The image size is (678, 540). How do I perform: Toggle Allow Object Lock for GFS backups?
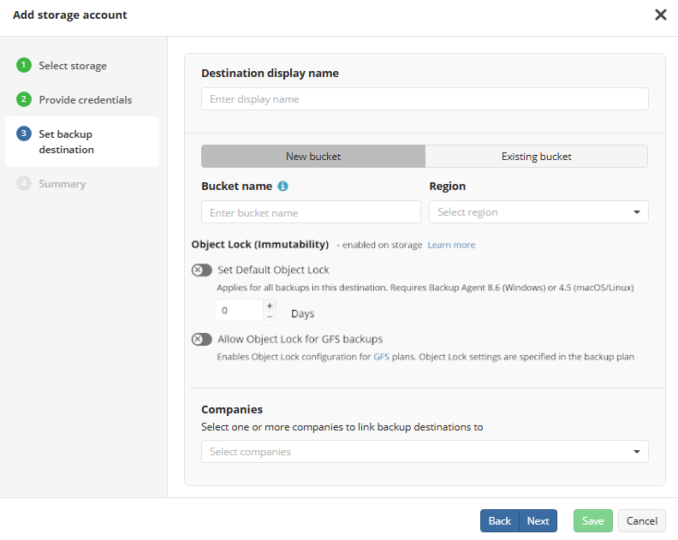pos(202,340)
